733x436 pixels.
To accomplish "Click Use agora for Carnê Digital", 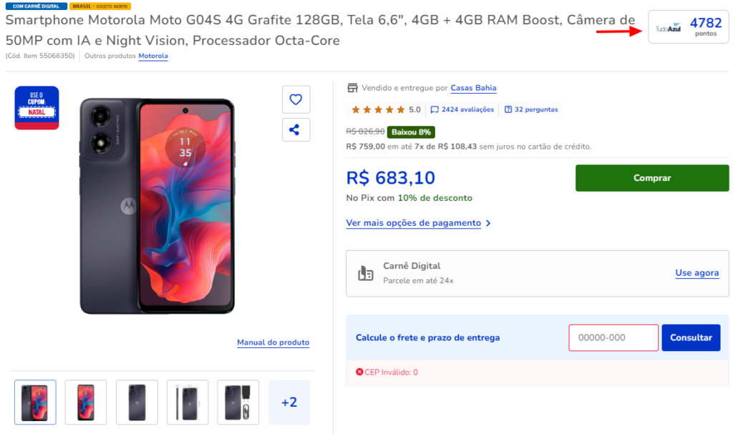I will coord(696,273).
